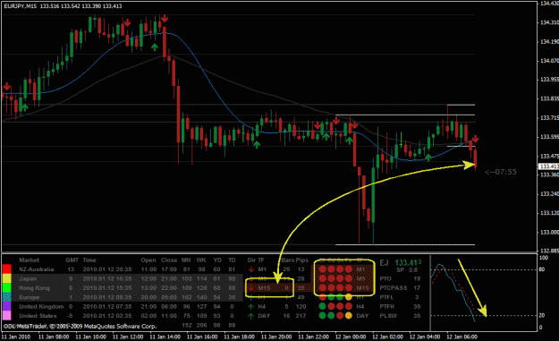Select the yellow Japan color swatch

click(7, 278)
